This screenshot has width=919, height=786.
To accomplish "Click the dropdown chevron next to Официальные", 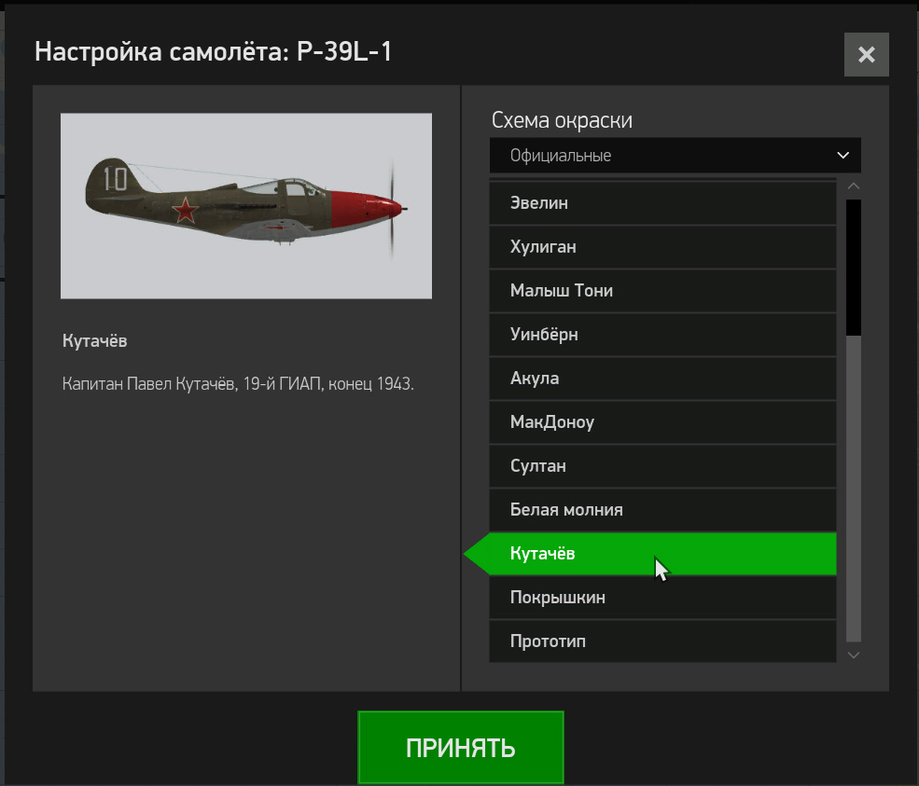I will [x=842, y=155].
